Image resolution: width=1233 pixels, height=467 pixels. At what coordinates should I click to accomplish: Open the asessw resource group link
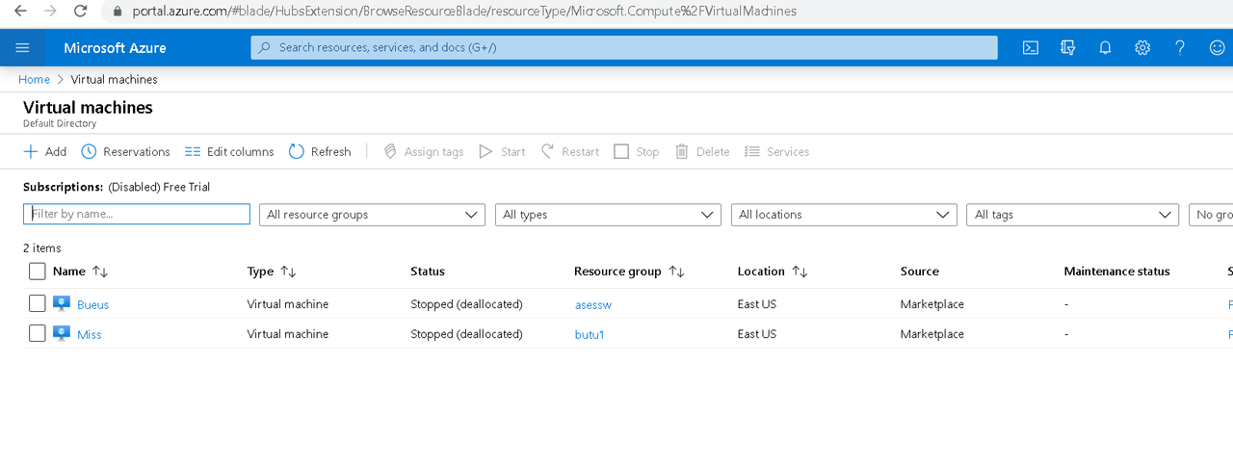[593, 305]
